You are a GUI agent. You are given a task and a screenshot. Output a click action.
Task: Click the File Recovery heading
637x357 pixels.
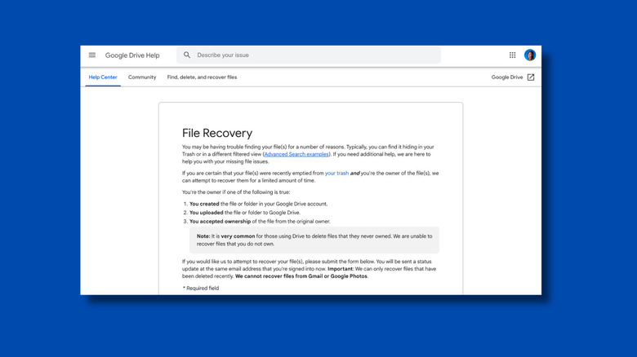[x=217, y=133]
